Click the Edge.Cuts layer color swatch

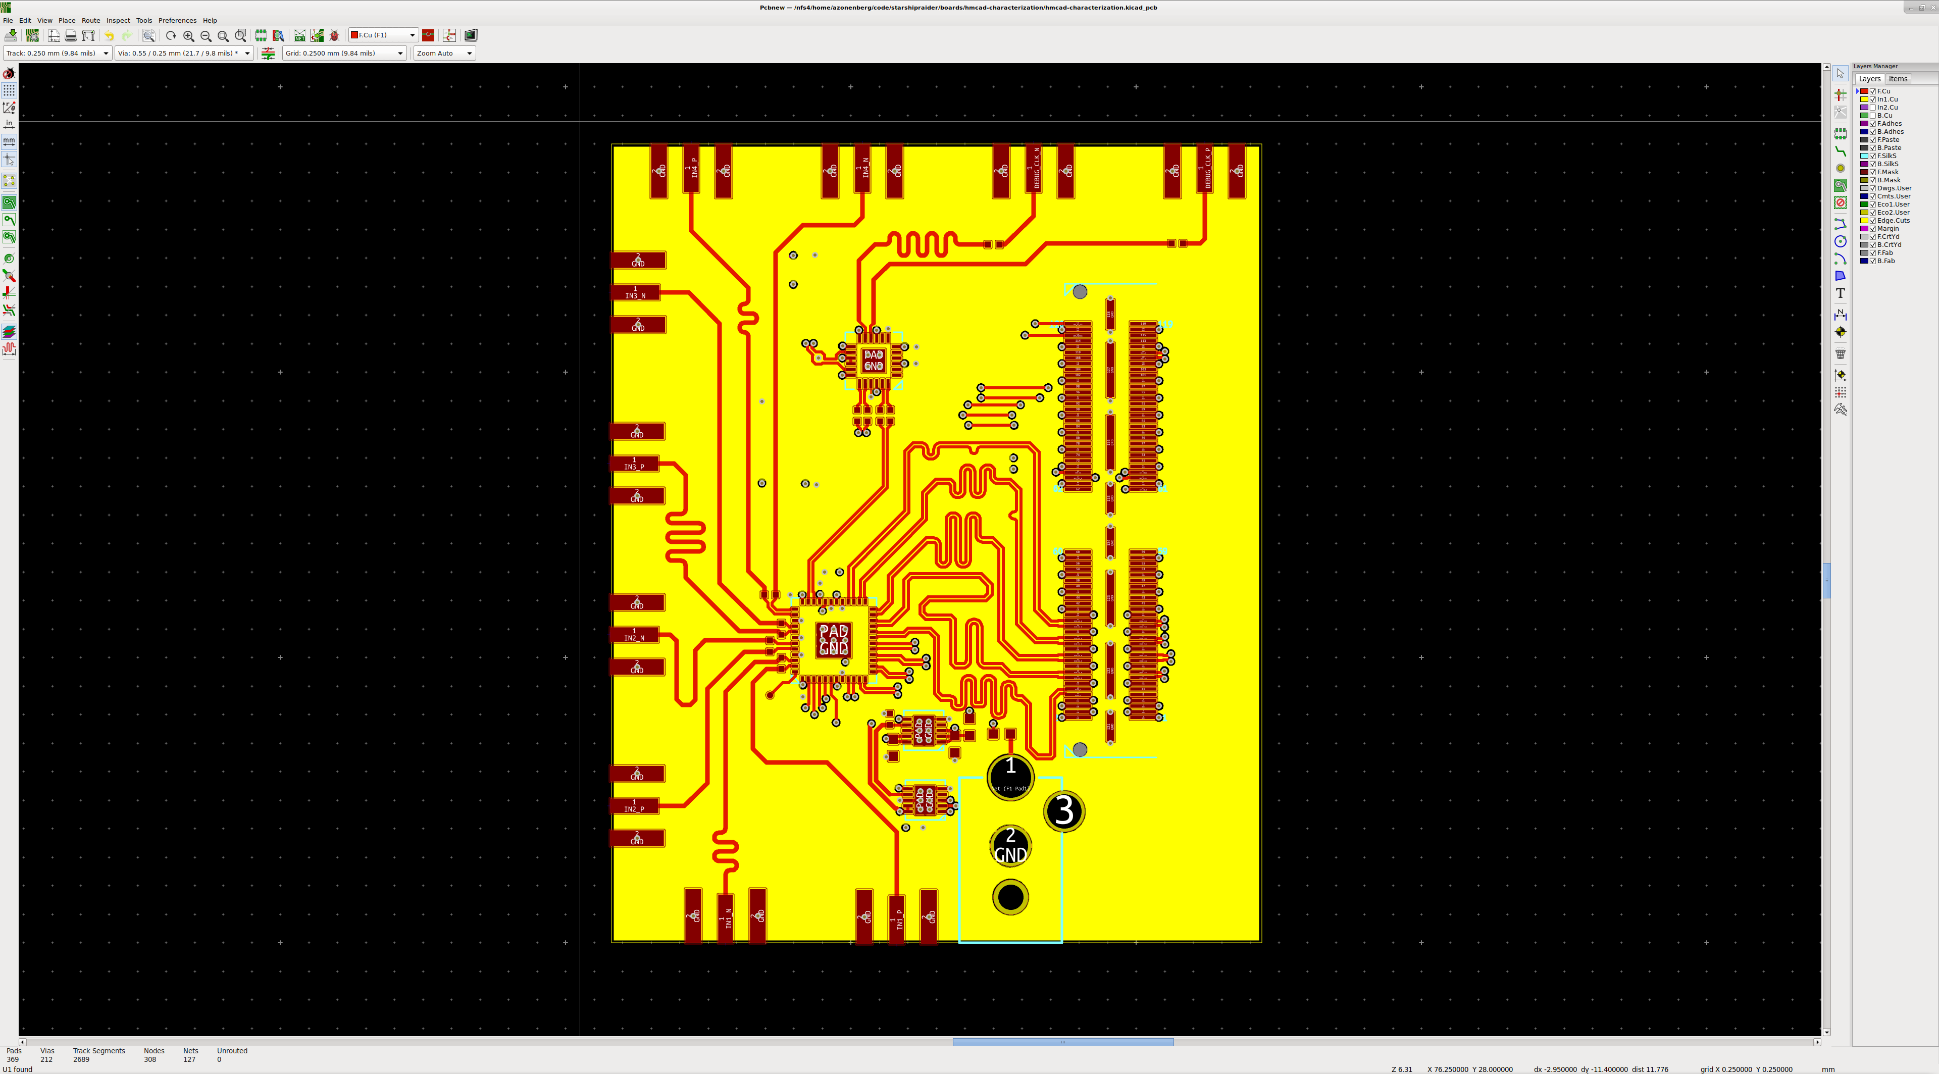point(1864,221)
